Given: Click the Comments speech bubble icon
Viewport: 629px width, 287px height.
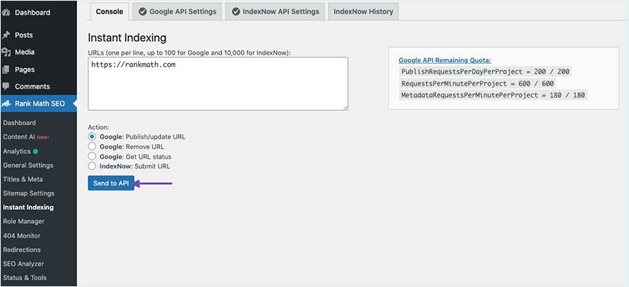Looking at the screenshot, I should point(6,86).
